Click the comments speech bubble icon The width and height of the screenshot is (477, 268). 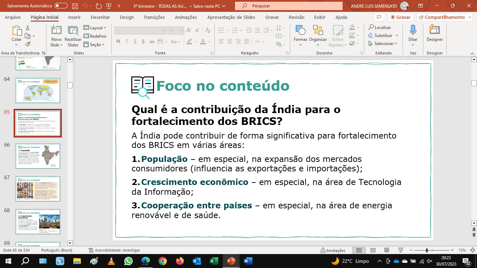[379, 17]
